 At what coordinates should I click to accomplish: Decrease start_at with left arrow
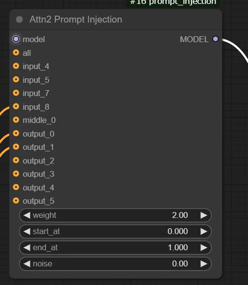[x=27, y=232]
